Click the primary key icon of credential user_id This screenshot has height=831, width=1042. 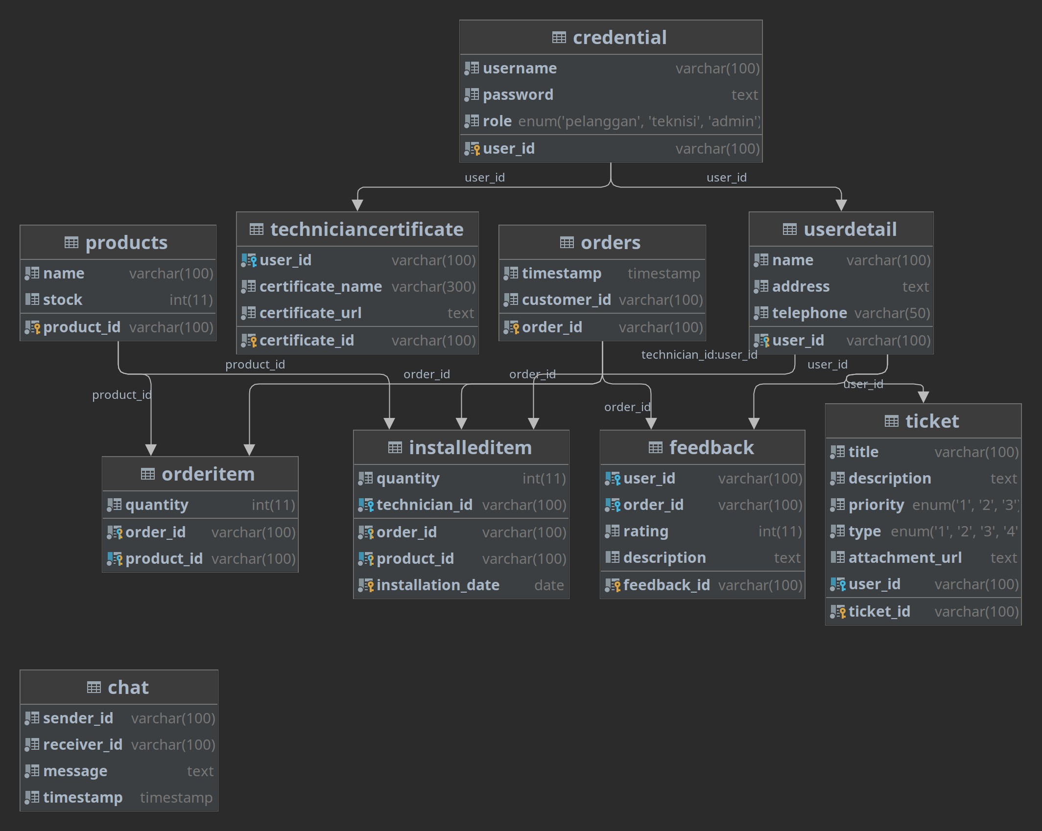[472, 149]
